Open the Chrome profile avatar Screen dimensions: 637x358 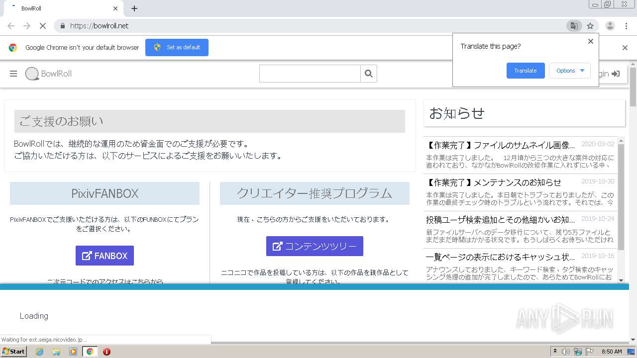pyautogui.click(x=610, y=26)
